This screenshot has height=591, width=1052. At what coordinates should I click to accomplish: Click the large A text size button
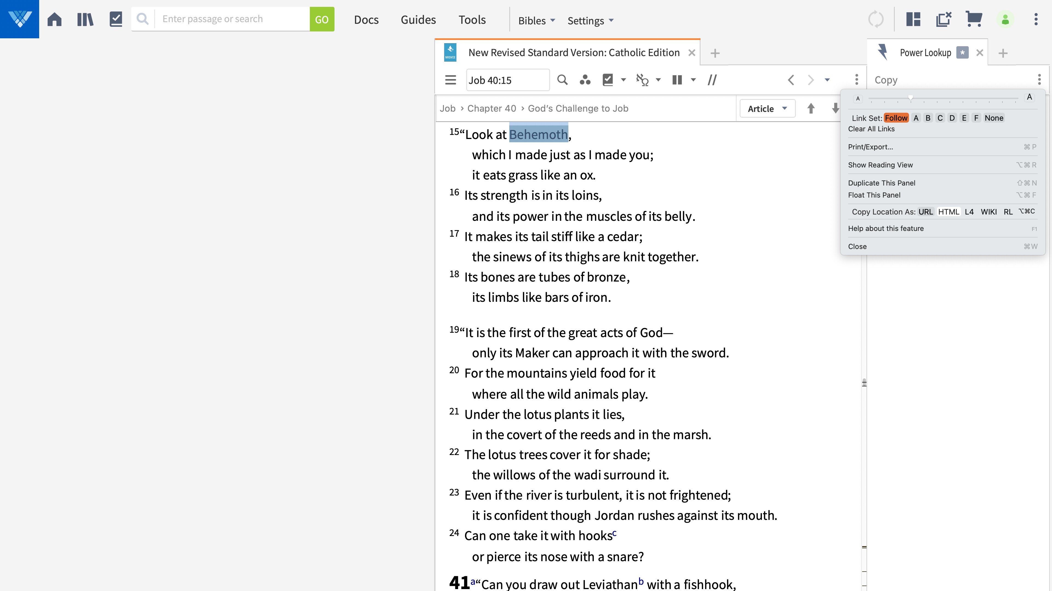1029,97
